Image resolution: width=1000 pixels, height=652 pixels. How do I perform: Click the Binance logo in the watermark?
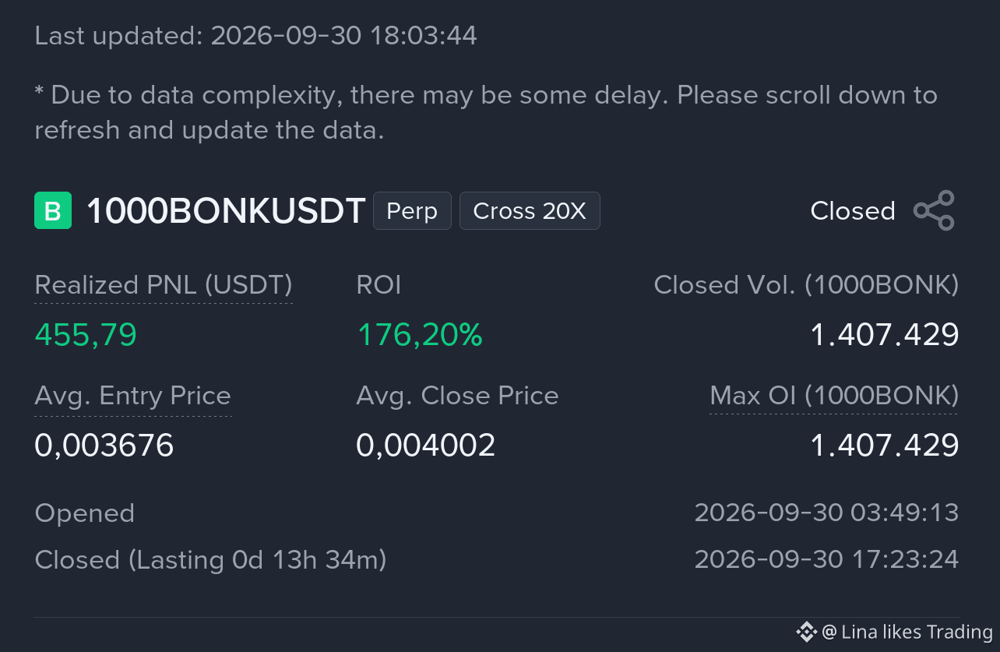pos(806,632)
